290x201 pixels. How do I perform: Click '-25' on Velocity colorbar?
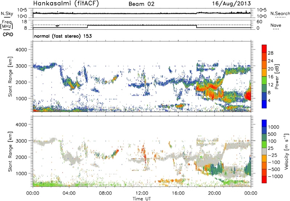tap(273, 155)
